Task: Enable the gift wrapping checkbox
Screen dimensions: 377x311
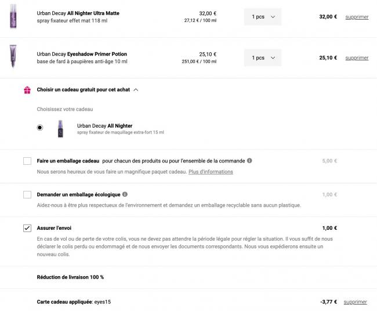Action: coord(27,161)
